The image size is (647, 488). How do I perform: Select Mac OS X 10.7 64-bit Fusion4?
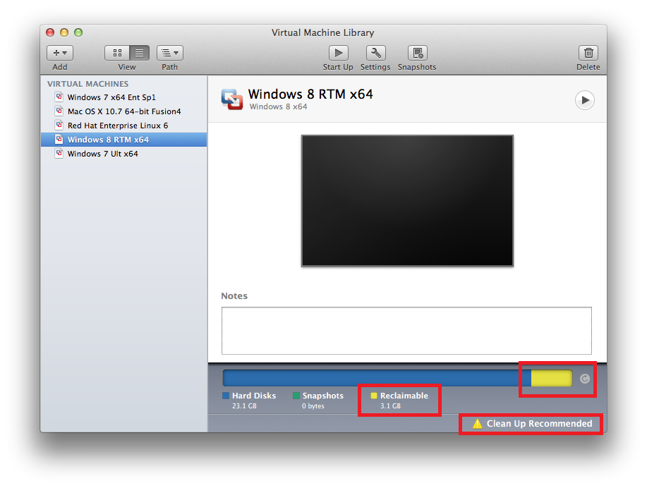(x=123, y=111)
